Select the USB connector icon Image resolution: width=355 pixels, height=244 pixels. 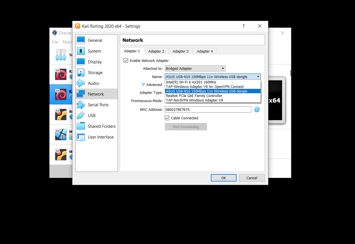coord(81,116)
